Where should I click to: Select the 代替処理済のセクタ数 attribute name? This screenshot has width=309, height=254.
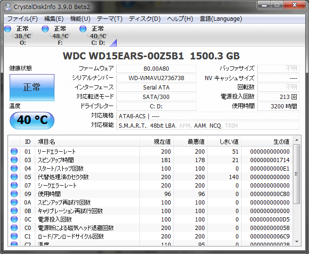[63, 177]
